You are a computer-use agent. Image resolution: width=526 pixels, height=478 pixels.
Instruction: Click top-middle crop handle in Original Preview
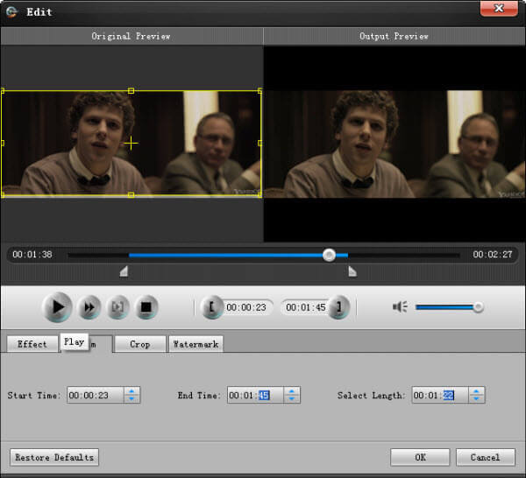131,91
